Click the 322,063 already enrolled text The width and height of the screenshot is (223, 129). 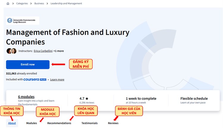coord(21,73)
